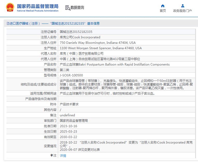Click the 产品技术要求 attachment cell
The width and height of the screenshot is (198, 164).
pyautogui.click(x=69, y=104)
